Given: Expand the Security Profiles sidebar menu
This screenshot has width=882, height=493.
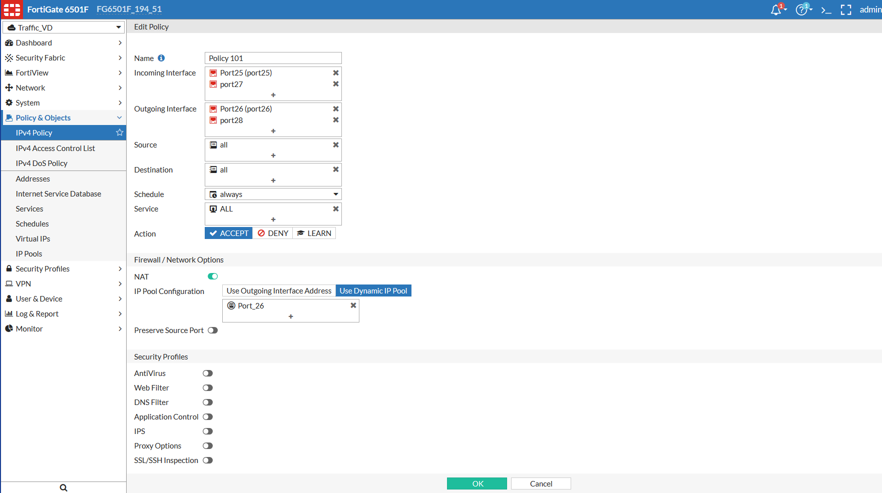Looking at the screenshot, I should coord(64,268).
